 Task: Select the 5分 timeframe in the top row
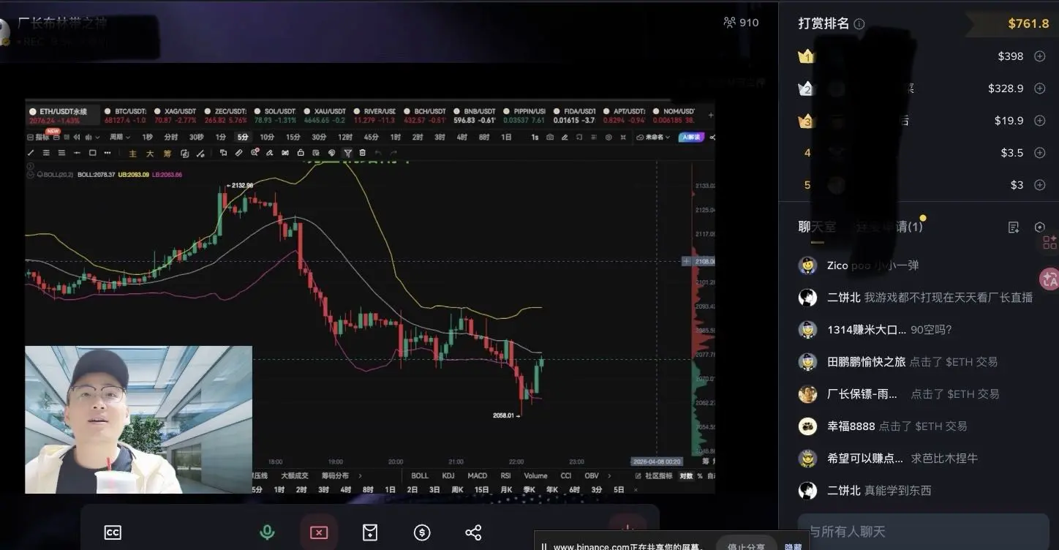[x=242, y=137]
